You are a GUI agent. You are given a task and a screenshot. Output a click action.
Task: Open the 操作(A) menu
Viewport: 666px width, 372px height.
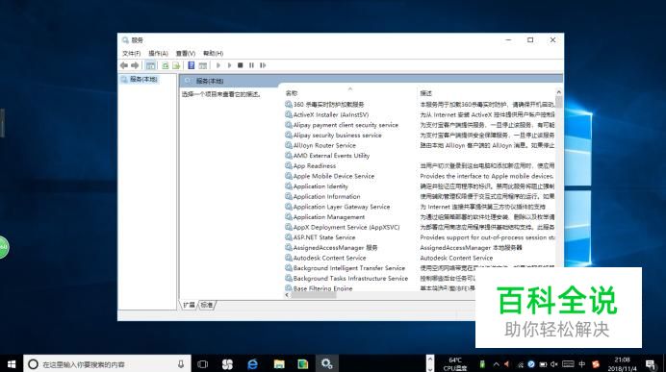coord(158,53)
